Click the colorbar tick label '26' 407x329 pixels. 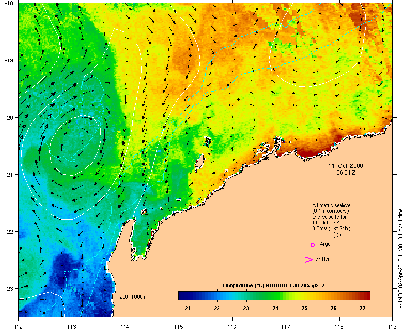(x=333, y=308)
